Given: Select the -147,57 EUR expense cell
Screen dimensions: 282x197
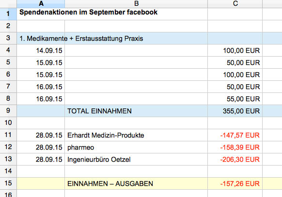Looking at the screenshot, I should [235, 135].
